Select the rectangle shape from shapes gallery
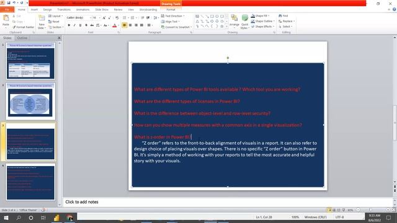The image size is (397, 223). pos(212,16)
